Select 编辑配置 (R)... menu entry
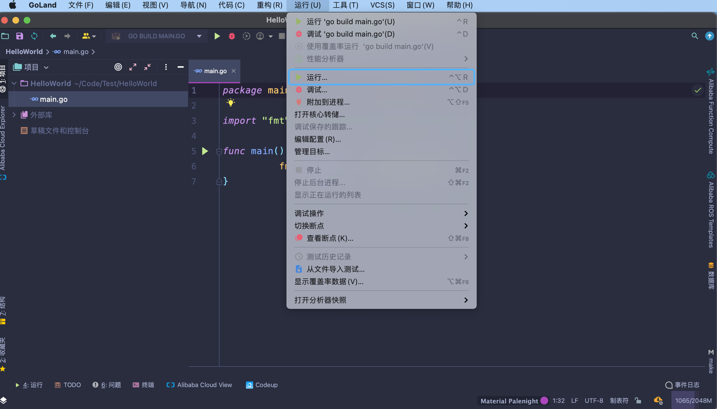The width and height of the screenshot is (717, 409). 317,139
